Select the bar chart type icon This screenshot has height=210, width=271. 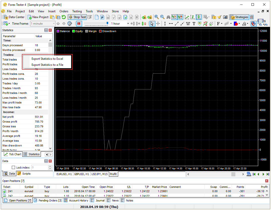pos(192,17)
